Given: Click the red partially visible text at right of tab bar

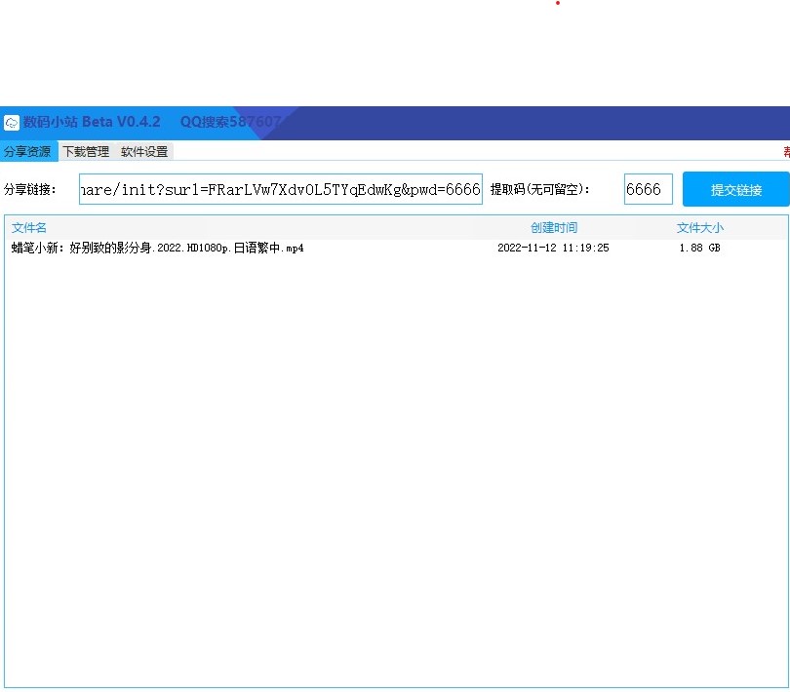Looking at the screenshot, I should tap(786, 152).
